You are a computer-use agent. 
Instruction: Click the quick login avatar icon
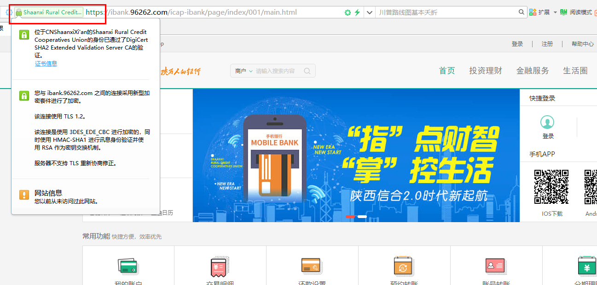point(547,123)
